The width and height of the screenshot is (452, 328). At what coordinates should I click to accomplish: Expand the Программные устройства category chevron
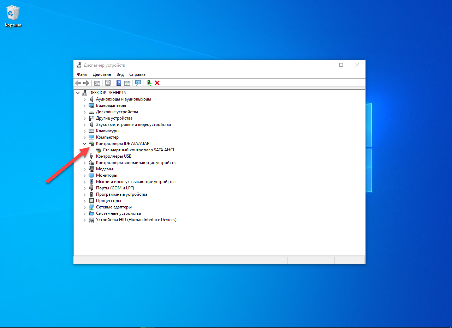[x=84, y=195]
